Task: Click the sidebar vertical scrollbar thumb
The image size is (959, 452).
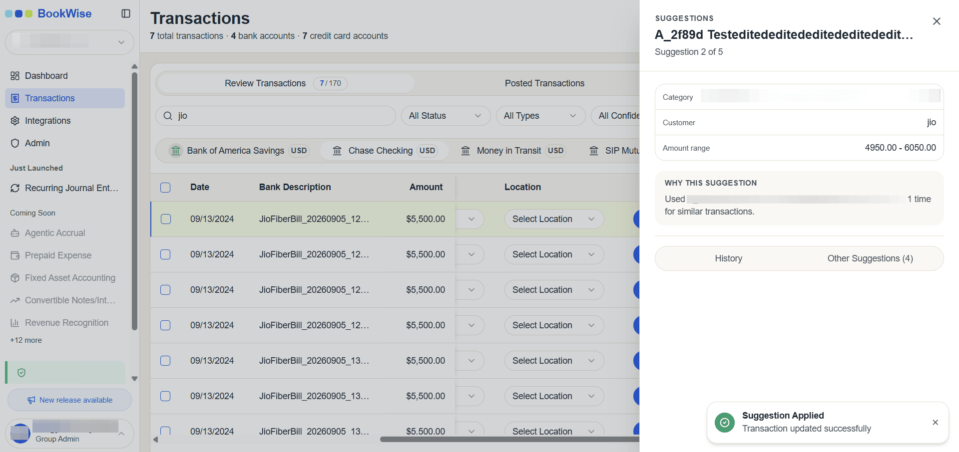Action: [134, 202]
